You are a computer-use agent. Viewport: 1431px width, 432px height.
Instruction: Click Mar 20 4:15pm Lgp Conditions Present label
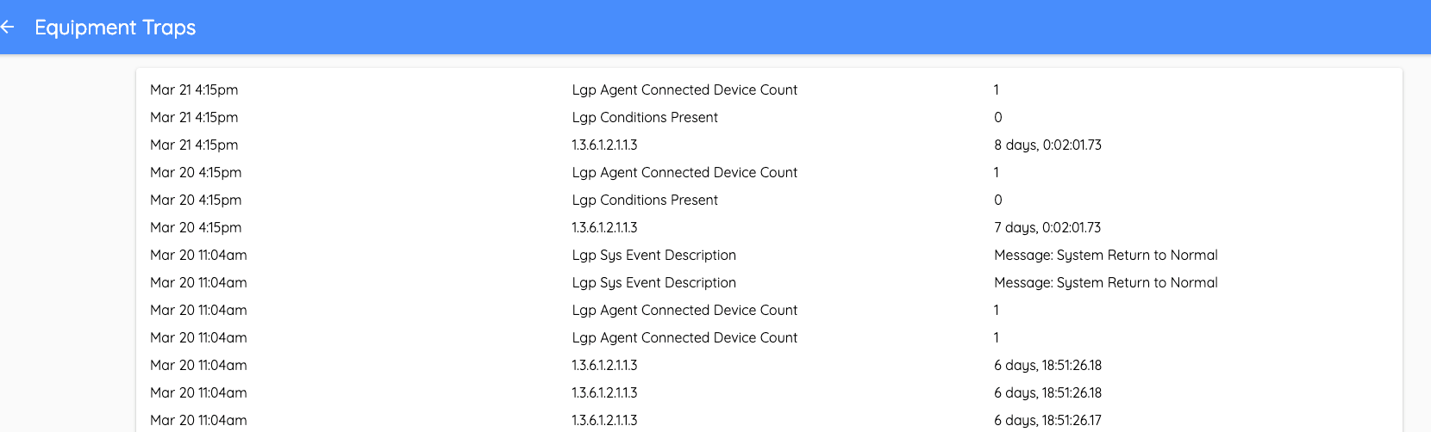tap(645, 200)
